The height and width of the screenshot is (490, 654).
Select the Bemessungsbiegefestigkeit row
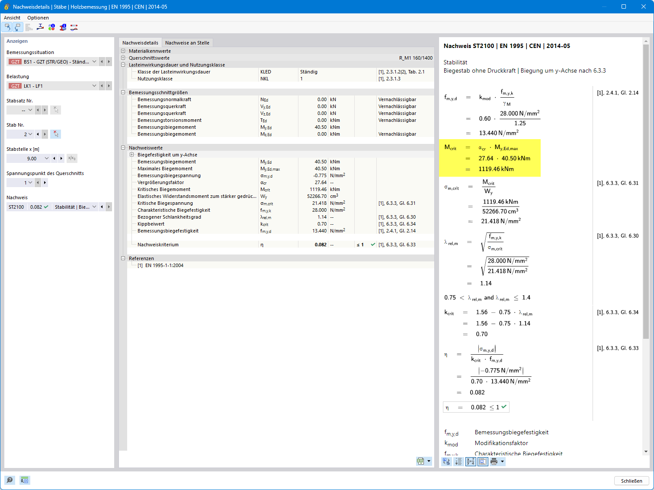(281, 231)
